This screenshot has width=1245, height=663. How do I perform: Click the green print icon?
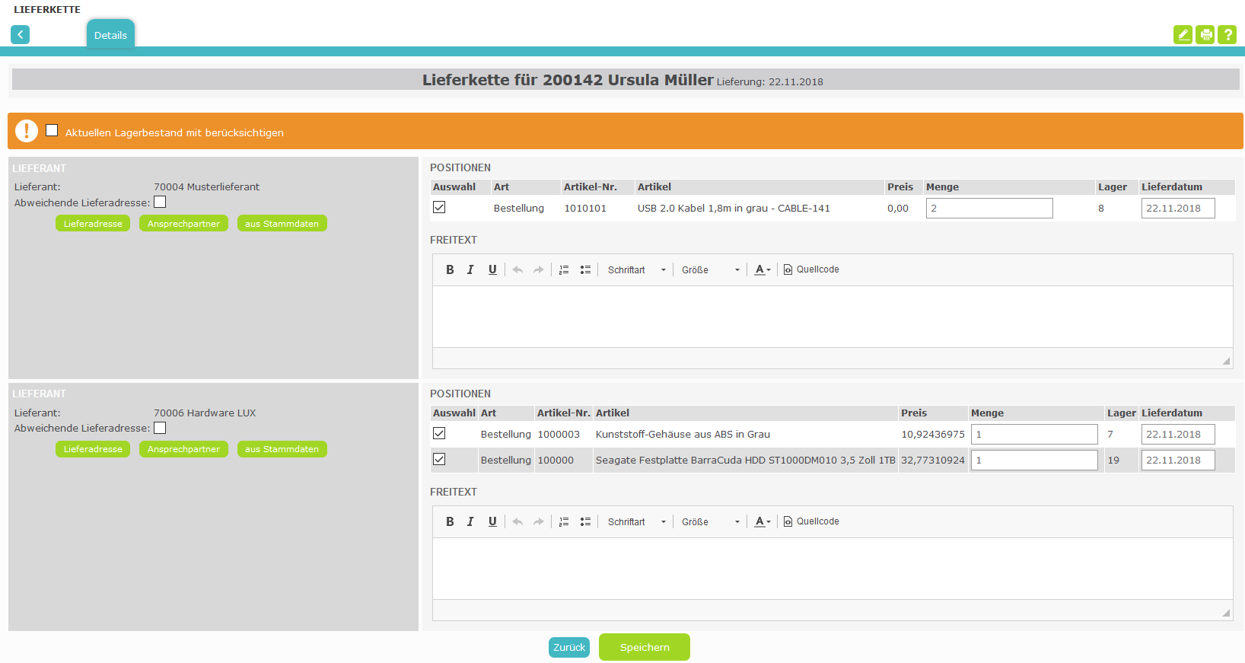[1205, 34]
